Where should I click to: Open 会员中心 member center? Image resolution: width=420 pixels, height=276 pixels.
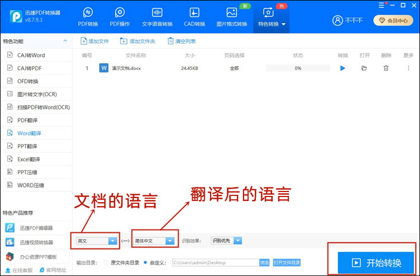393,20
